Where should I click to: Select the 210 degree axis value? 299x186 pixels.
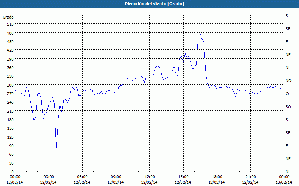pyautogui.click(x=10, y=111)
